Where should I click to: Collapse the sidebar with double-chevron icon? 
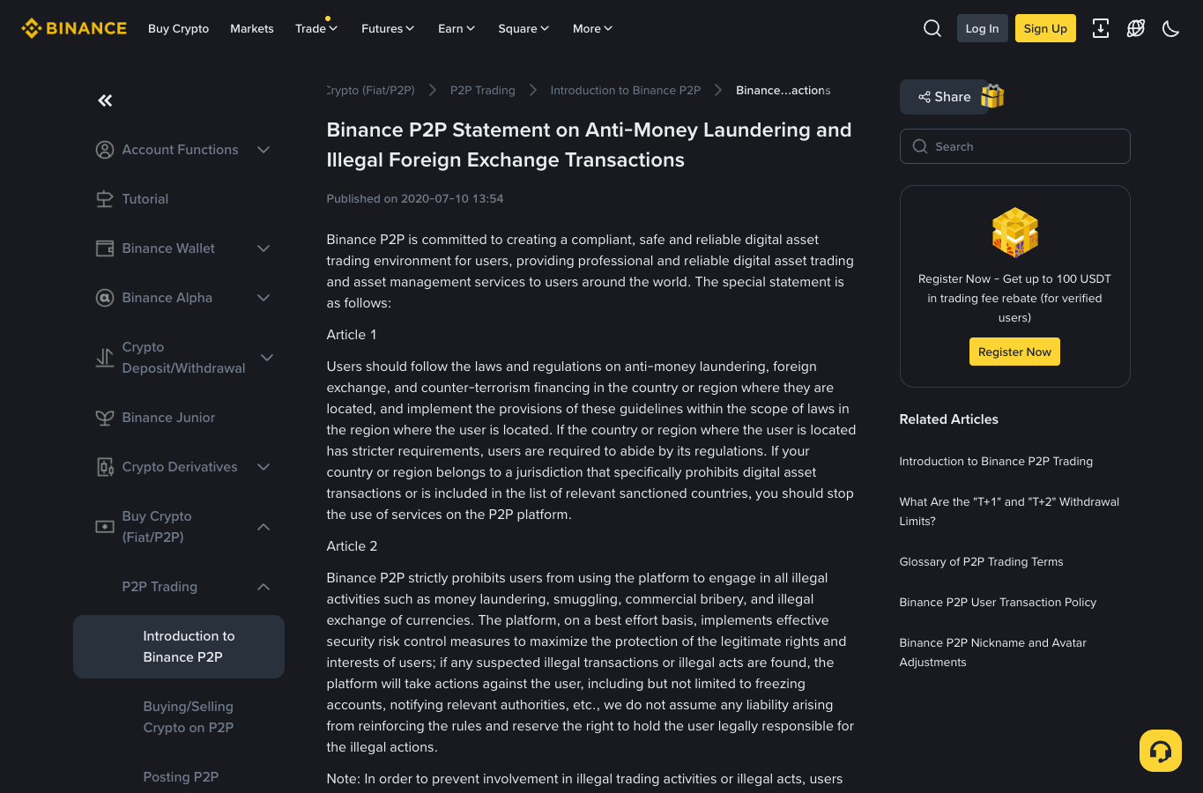tap(105, 100)
